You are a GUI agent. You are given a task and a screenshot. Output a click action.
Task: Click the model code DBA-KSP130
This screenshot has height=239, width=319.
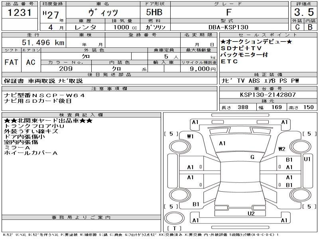coord(228,27)
